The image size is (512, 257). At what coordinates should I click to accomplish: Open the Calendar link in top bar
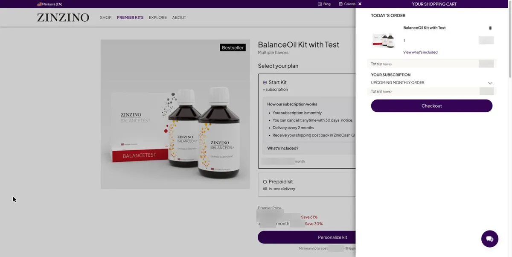(347, 4)
